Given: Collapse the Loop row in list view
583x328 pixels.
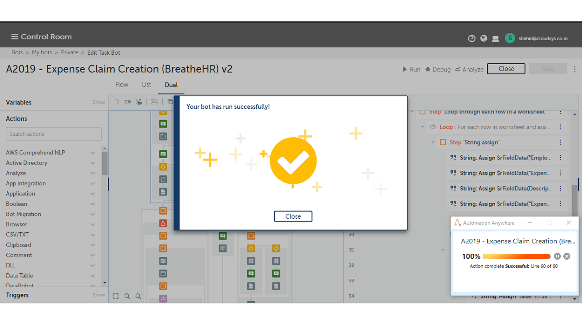Looking at the screenshot, I should coord(422,127).
